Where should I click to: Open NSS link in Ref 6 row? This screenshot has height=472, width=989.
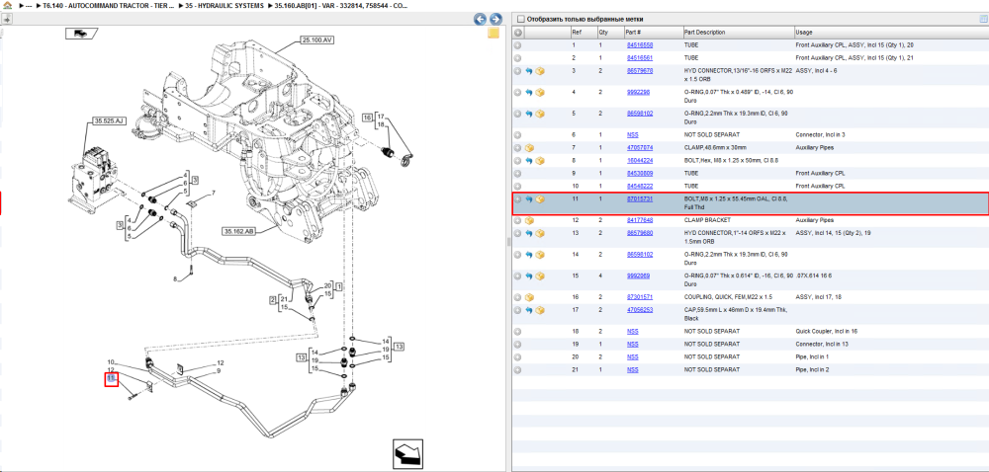click(x=632, y=134)
